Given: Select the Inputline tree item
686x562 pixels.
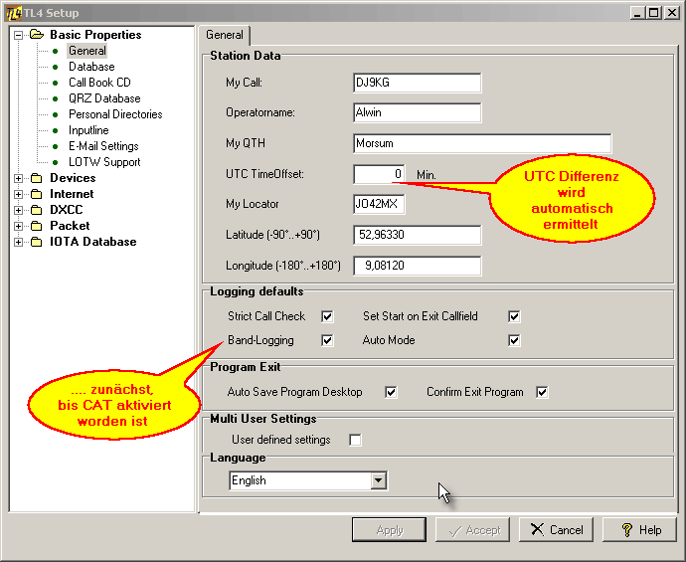Looking at the screenshot, I should coord(88,130).
